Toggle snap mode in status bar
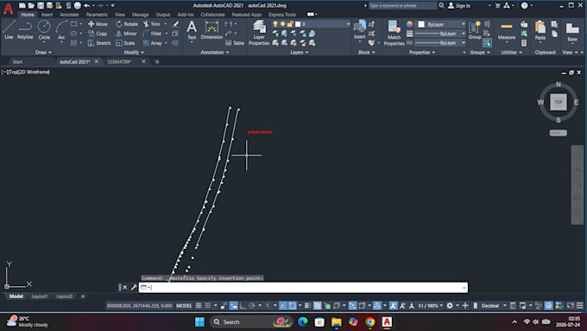This screenshot has height=331, width=587. (x=208, y=306)
